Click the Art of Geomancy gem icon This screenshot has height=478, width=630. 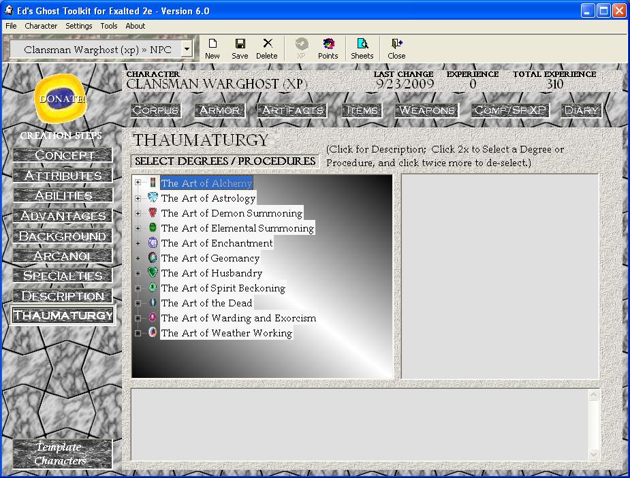153,257
